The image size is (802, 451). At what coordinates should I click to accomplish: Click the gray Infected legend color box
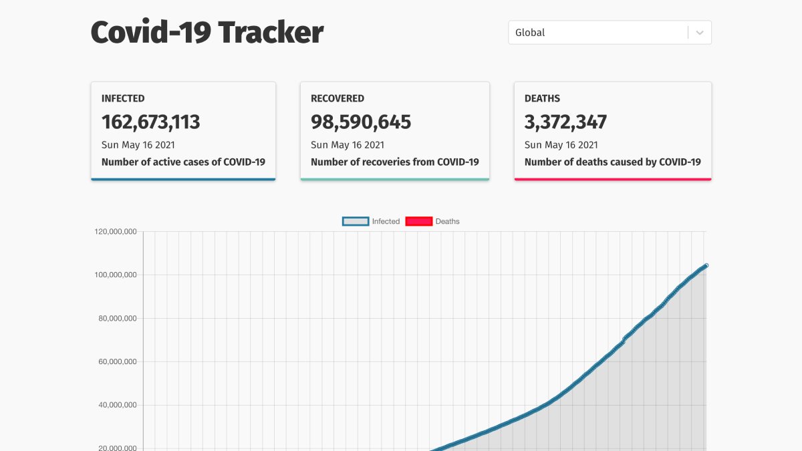pyautogui.click(x=355, y=221)
